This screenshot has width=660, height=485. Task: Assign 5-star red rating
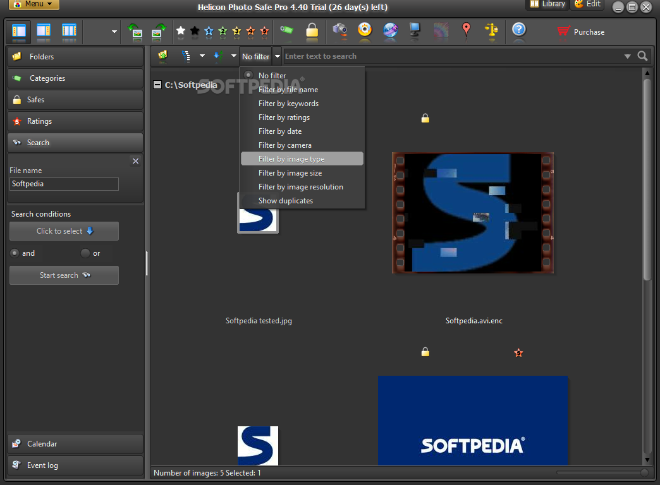click(x=264, y=31)
